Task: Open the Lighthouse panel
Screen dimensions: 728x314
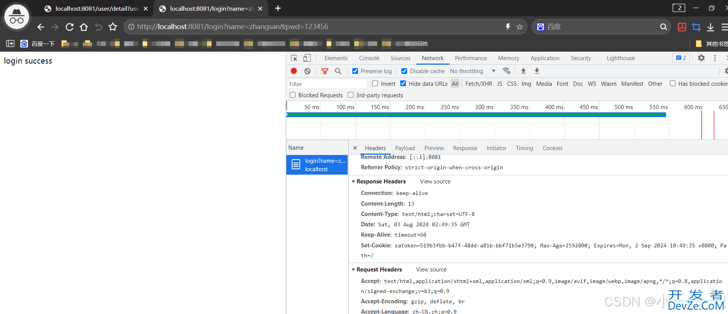Action: 621,58
